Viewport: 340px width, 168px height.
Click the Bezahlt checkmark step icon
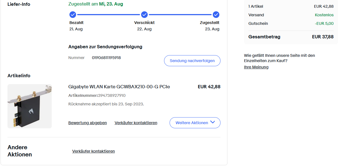tap(73, 15)
